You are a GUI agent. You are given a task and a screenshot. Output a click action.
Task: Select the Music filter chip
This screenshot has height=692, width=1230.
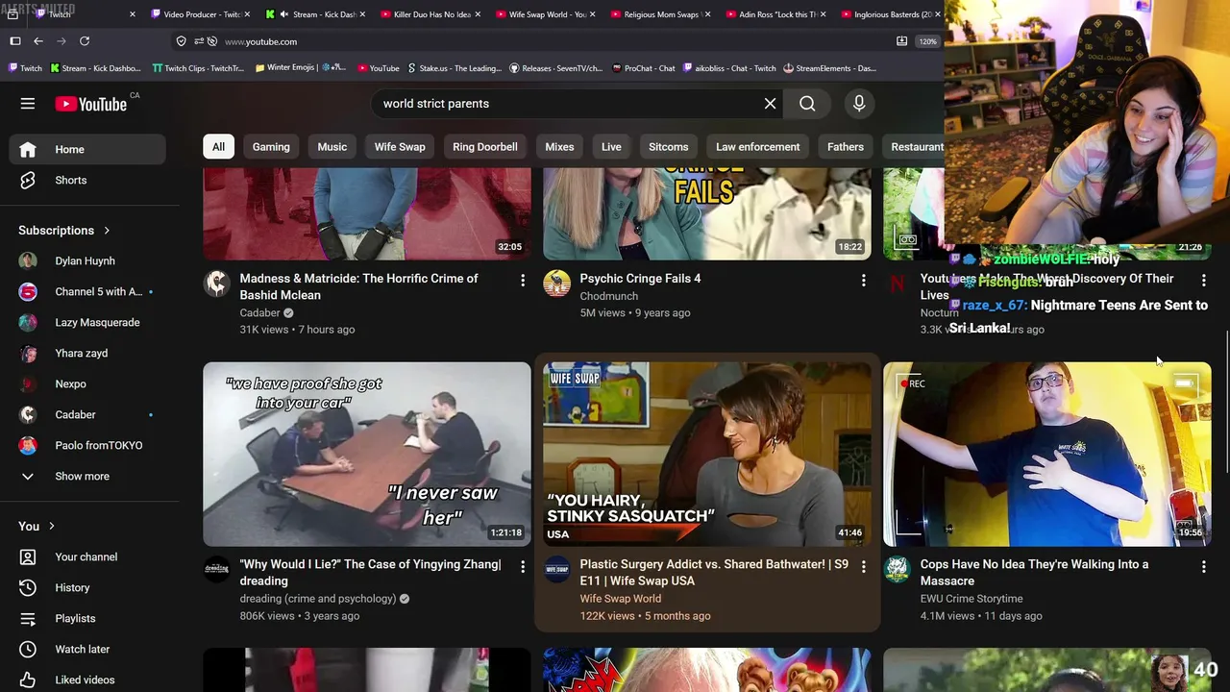[x=332, y=147]
